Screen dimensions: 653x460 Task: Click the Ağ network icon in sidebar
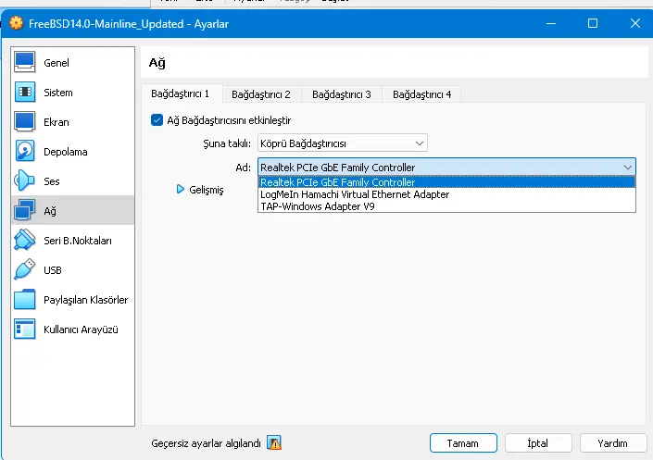(x=25, y=211)
